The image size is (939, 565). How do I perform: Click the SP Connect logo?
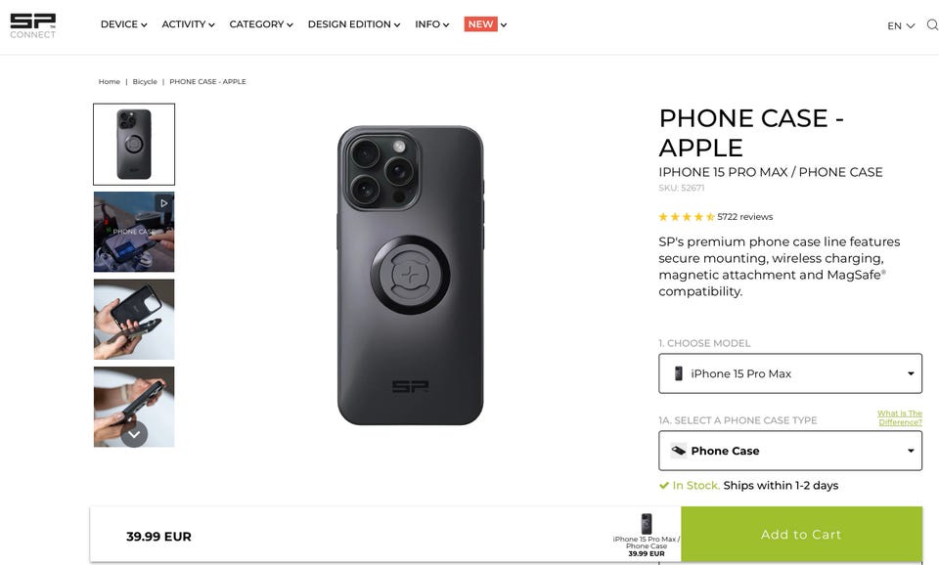tap(33, 25)
